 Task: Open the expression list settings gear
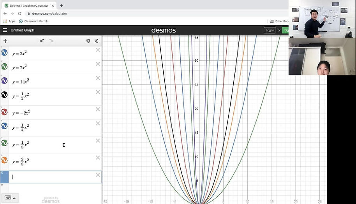pyautogui.click(x=88, y=41)
